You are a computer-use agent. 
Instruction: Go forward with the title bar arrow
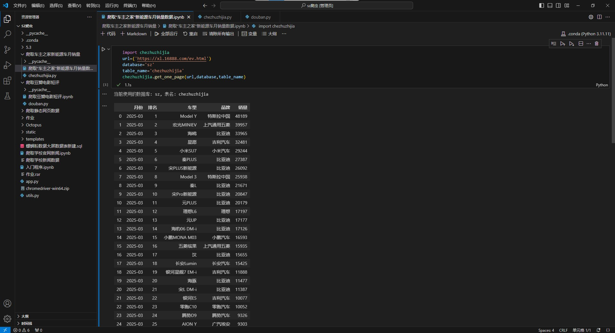(214, 5)
